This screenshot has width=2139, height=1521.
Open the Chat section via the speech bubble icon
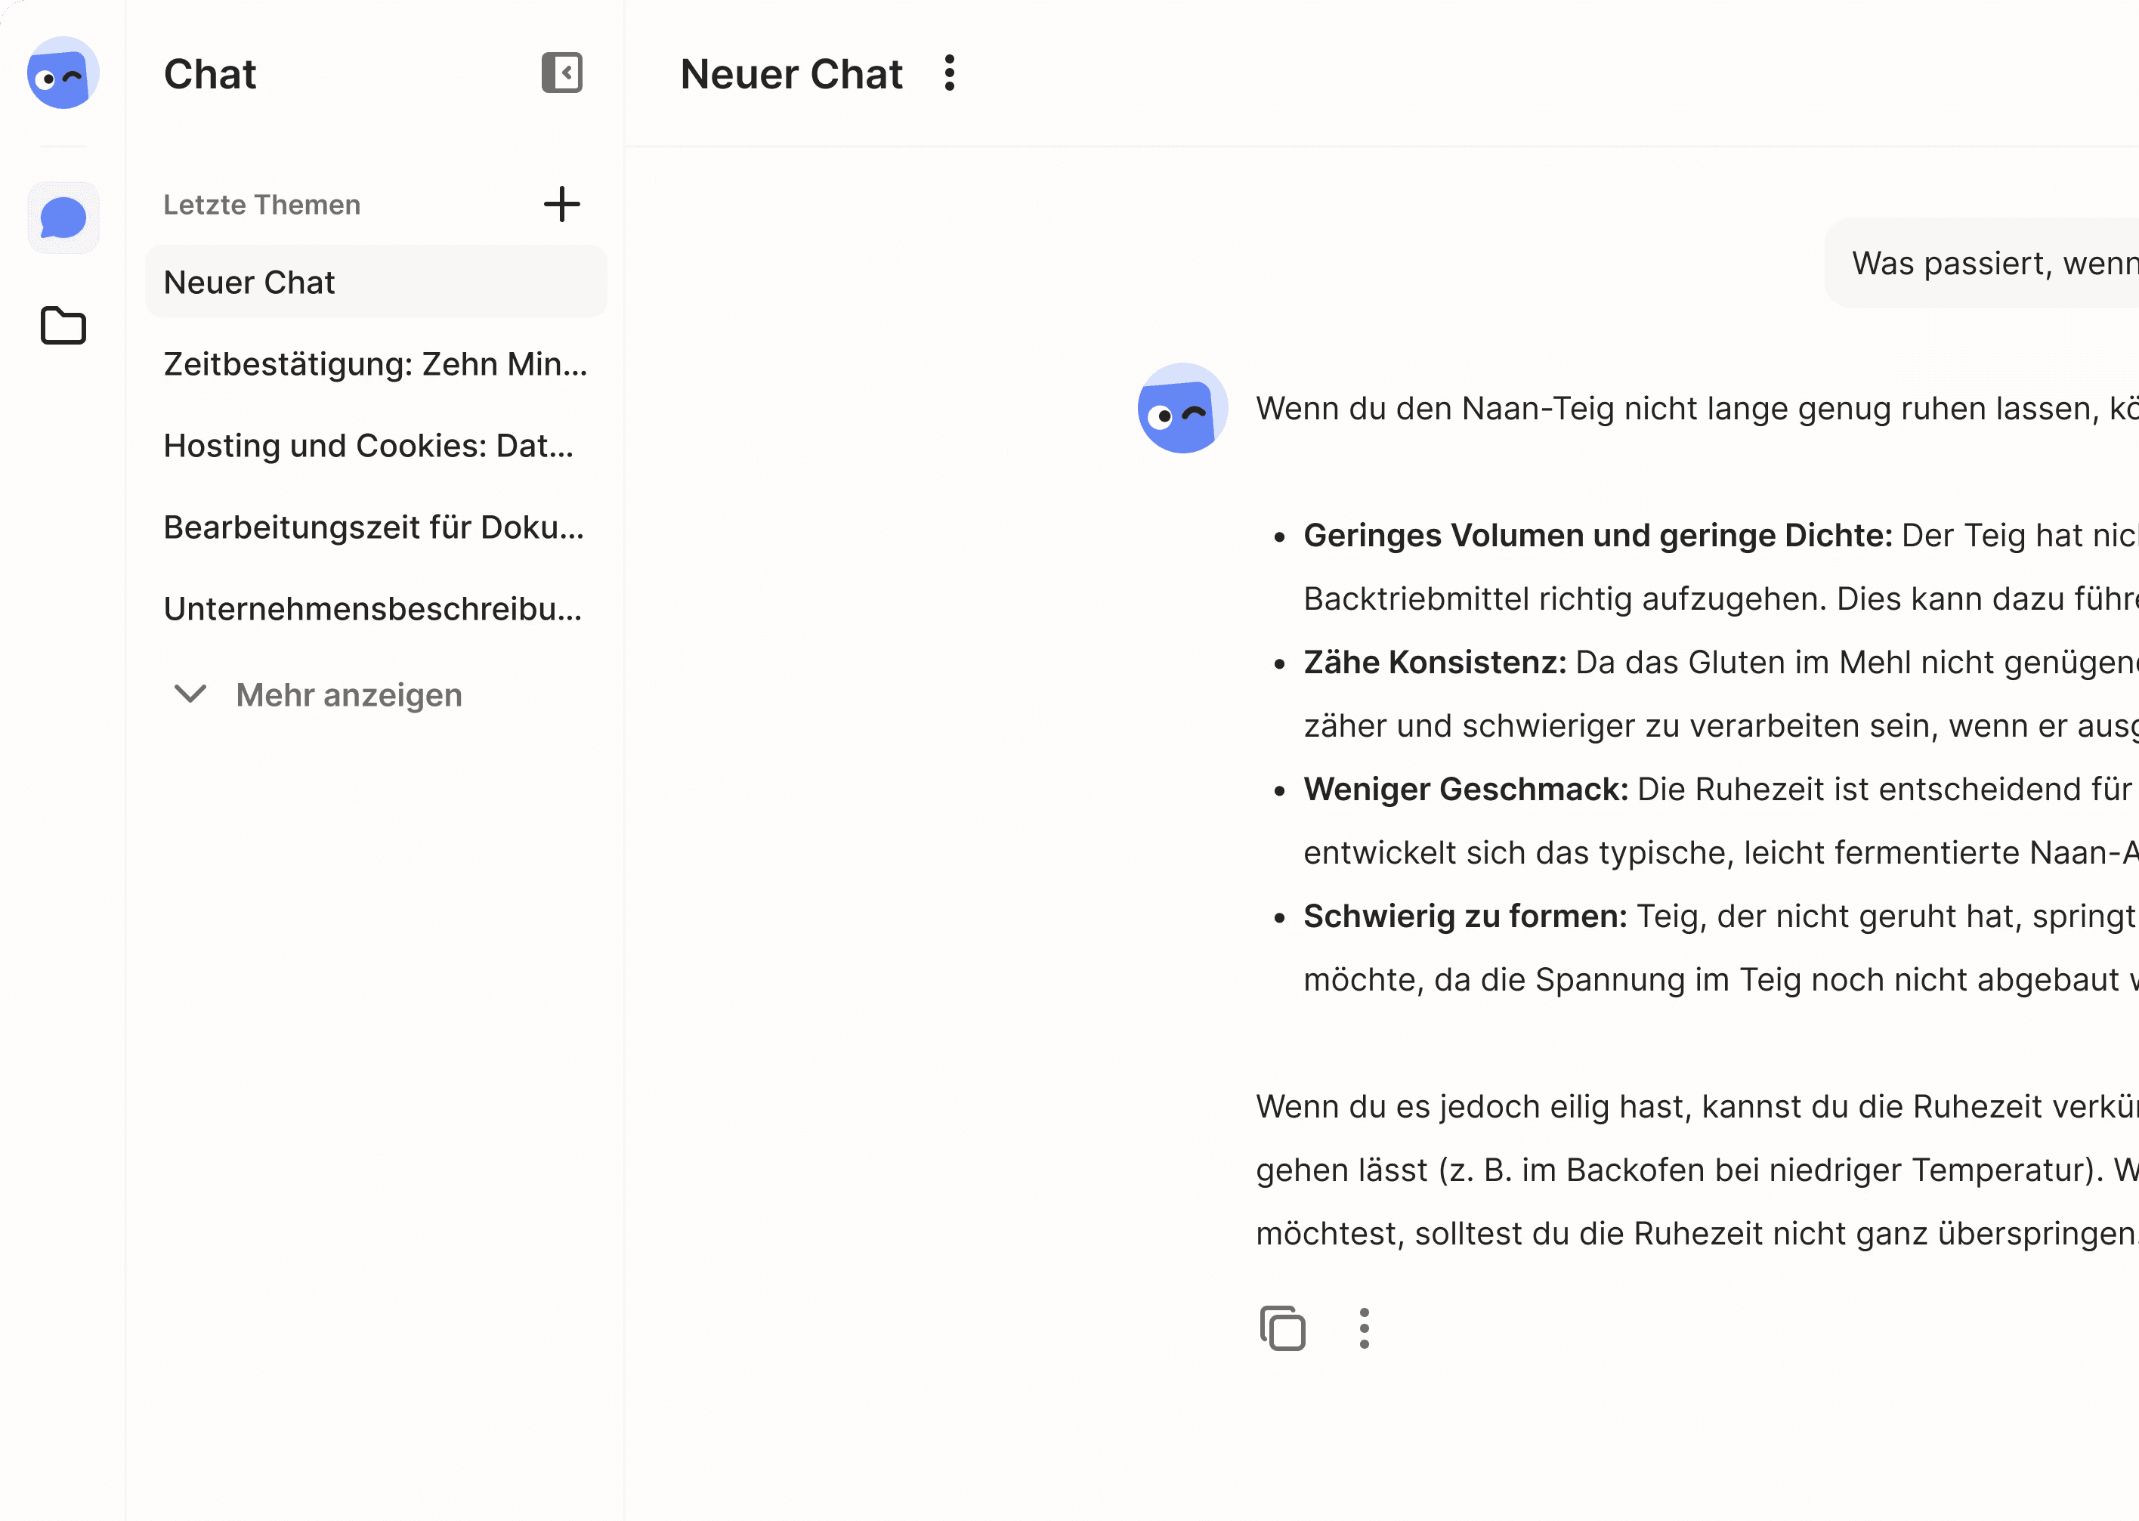pos(62,218)
